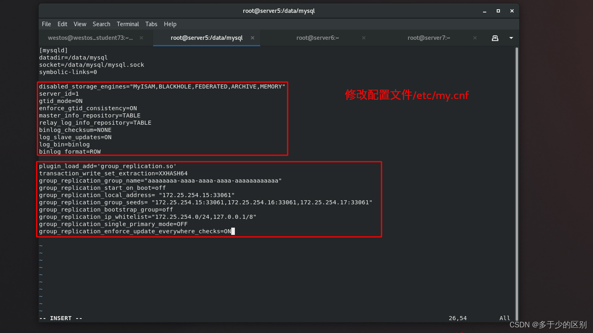Click the group_replication_bootstrap_group=off line

tap(106, 210)
